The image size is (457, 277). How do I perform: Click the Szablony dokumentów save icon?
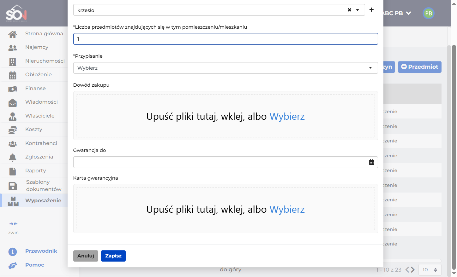tap(13, 186)
